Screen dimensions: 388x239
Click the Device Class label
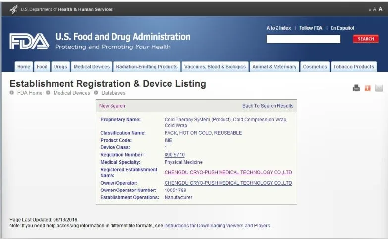115,147
